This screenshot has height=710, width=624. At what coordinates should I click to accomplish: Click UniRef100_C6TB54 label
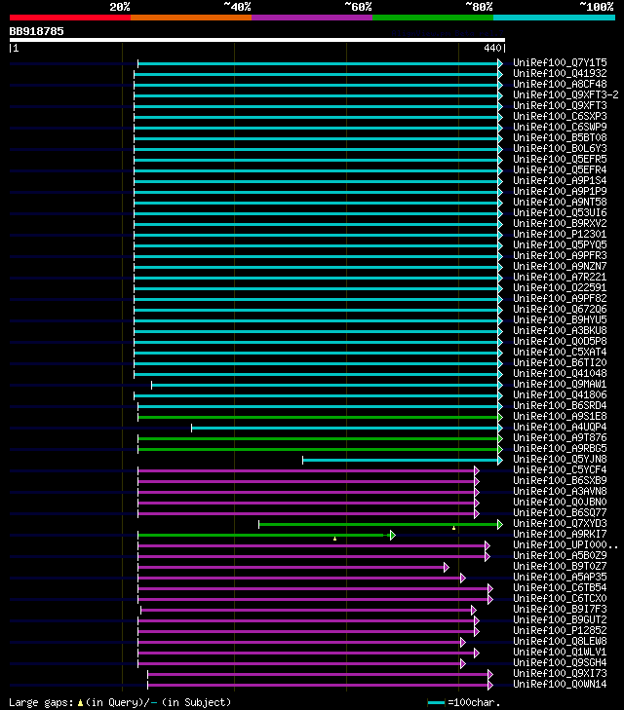click(x=560, y=587)
